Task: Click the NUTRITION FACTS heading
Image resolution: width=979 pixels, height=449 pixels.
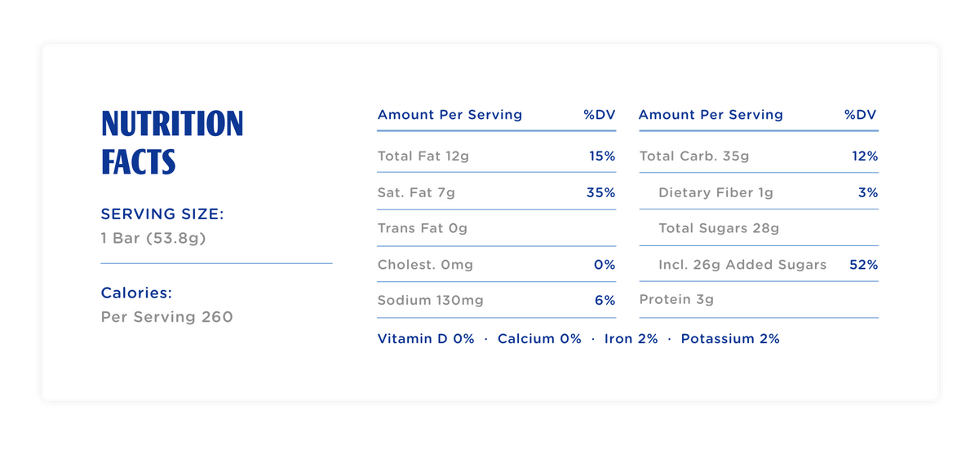Action: click(172, 143)
